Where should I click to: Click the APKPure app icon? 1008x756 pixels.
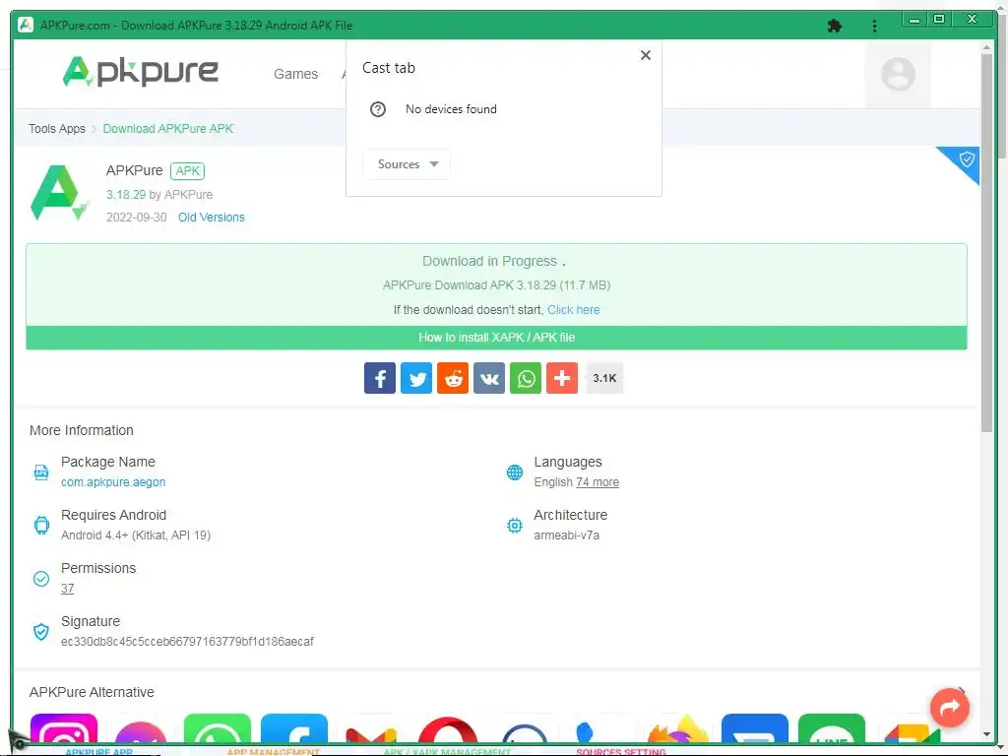tap(59, 192)
